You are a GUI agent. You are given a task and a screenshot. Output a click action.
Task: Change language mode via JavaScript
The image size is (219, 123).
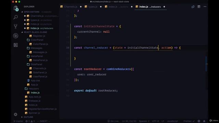[x=172, y=121]
